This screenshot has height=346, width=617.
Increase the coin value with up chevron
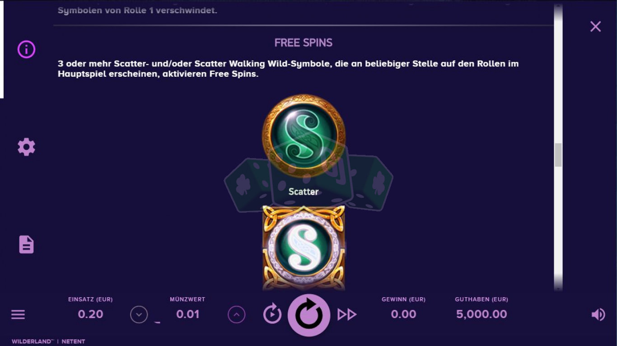237,314
